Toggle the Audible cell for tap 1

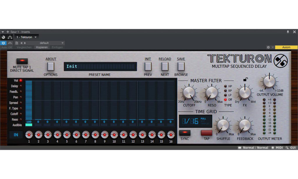coord(29,125)
